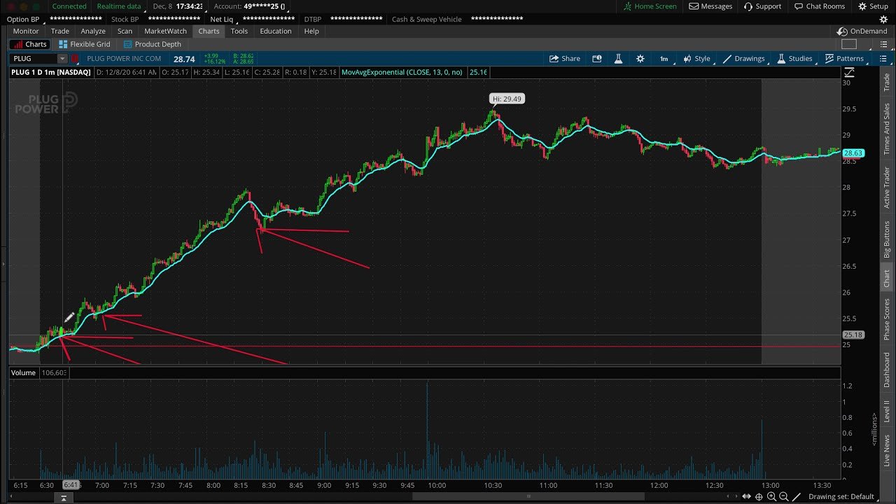This screenshot has height=504, width=896.
Task: Toggle the Active Trader side panel
Action: click(x=886, y=188)
